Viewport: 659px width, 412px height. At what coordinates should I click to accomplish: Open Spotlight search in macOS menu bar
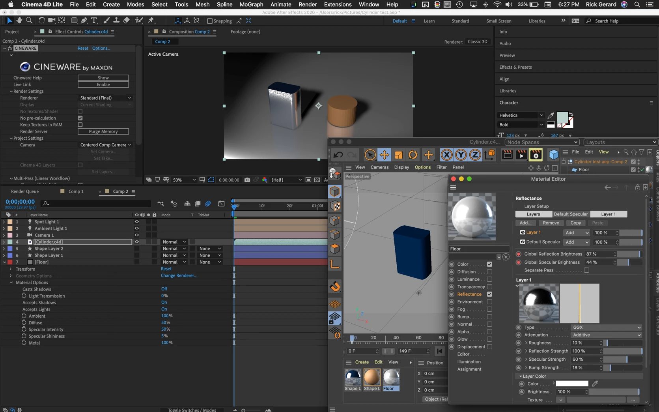pyautogui.click(x=637, y=4)
